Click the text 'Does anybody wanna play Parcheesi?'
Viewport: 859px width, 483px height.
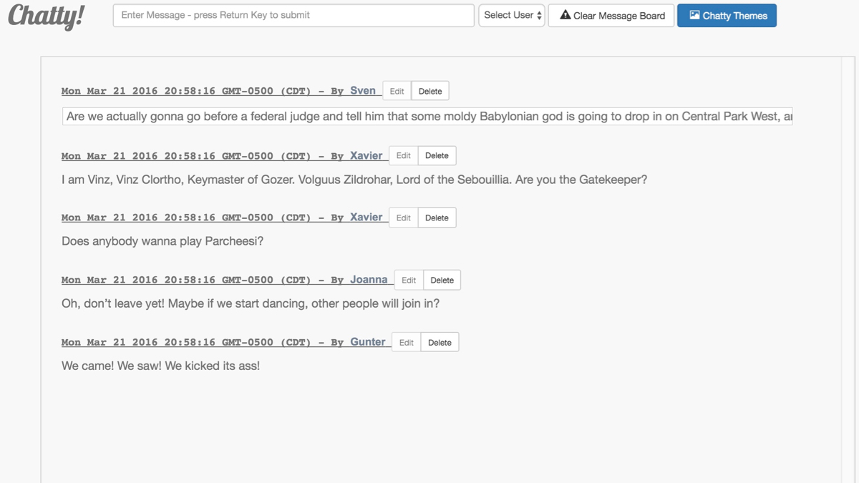[162, 241]
